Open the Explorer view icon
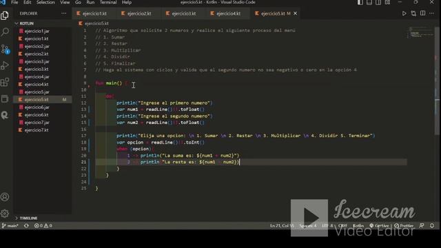Image resolution: width=441 pixels, height=248 pixels. pyautogui.click(x=5, y=15)
